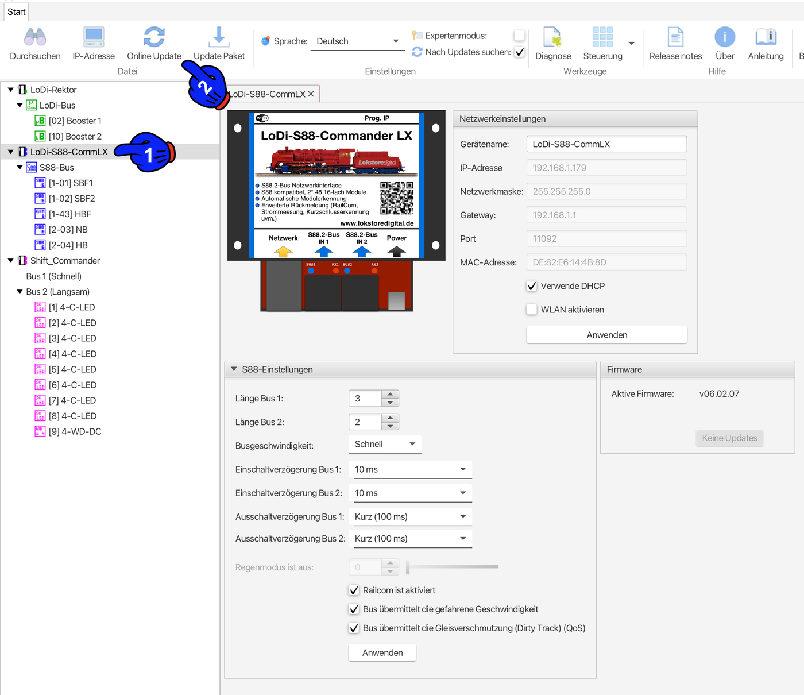Select the [10] Booster 2 icon
Image resolution: width=804 pixels, height=695 pixels.
(40, 136)
